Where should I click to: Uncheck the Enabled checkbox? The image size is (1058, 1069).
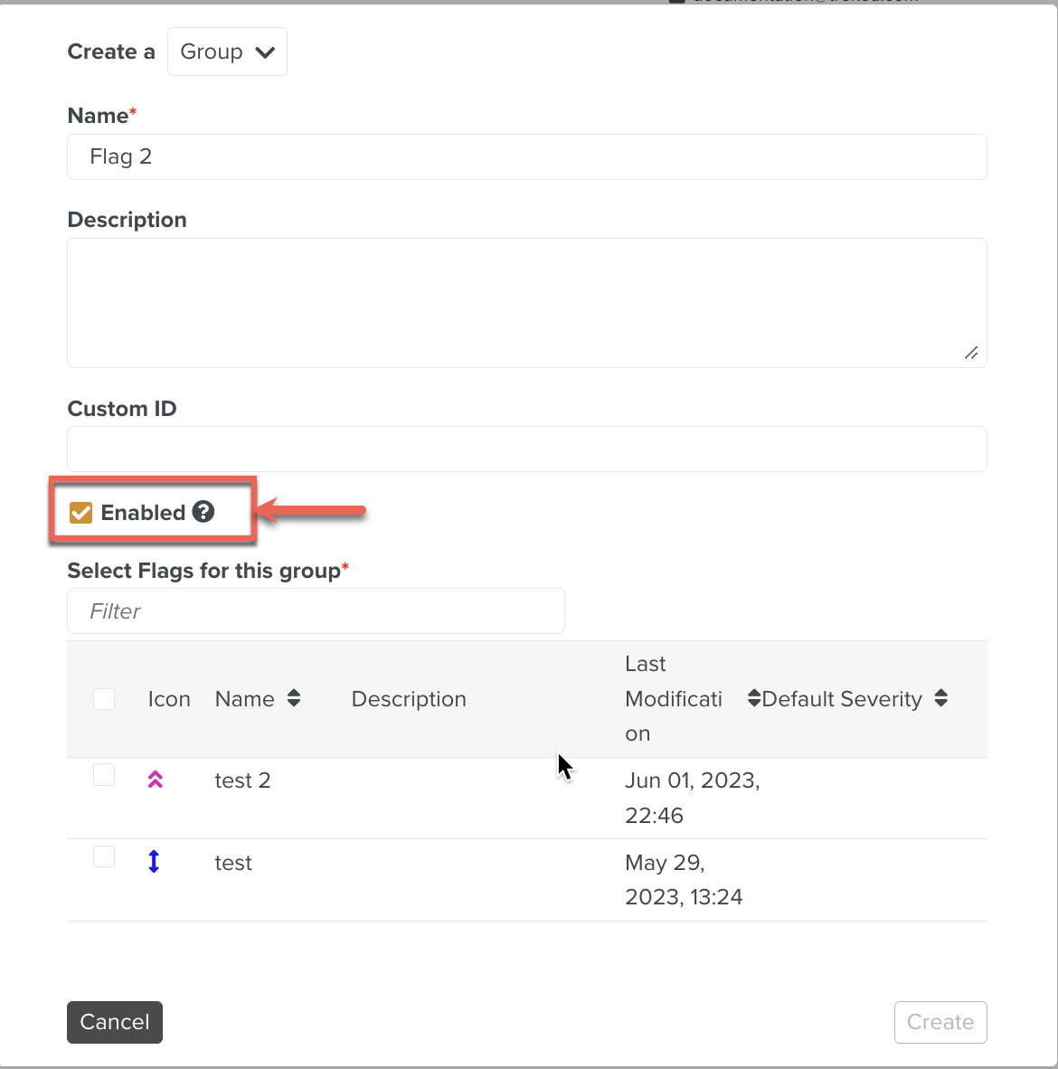point(81,513)
